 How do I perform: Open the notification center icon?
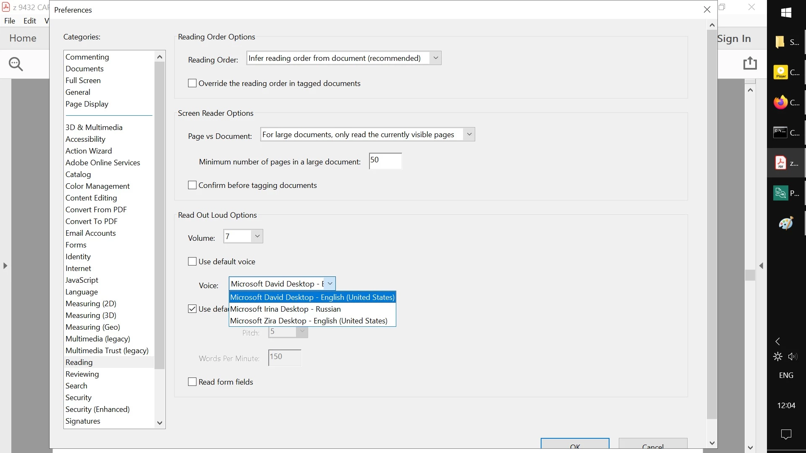(x=786, y=435)
